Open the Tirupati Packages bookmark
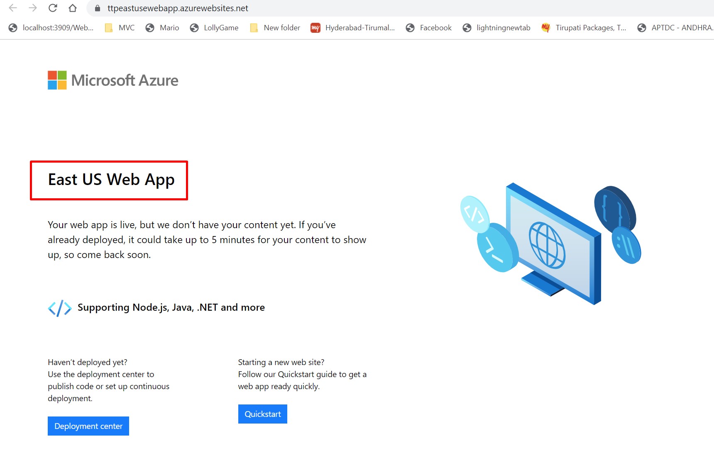The image size is (714, 470). coord(584,28)
